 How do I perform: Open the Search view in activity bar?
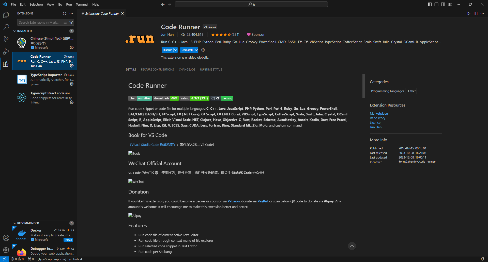coord(6,27)
